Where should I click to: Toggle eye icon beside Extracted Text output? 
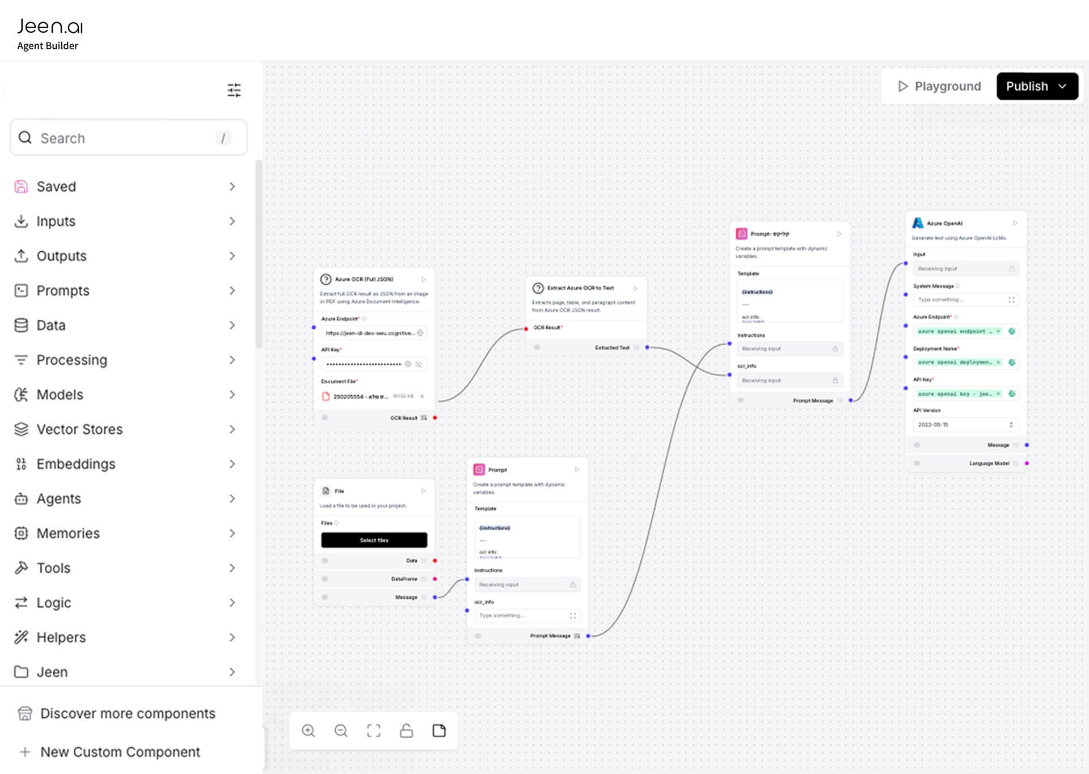[x=537, y=348]
